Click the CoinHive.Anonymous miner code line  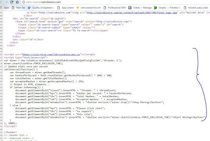pos(63,60)
